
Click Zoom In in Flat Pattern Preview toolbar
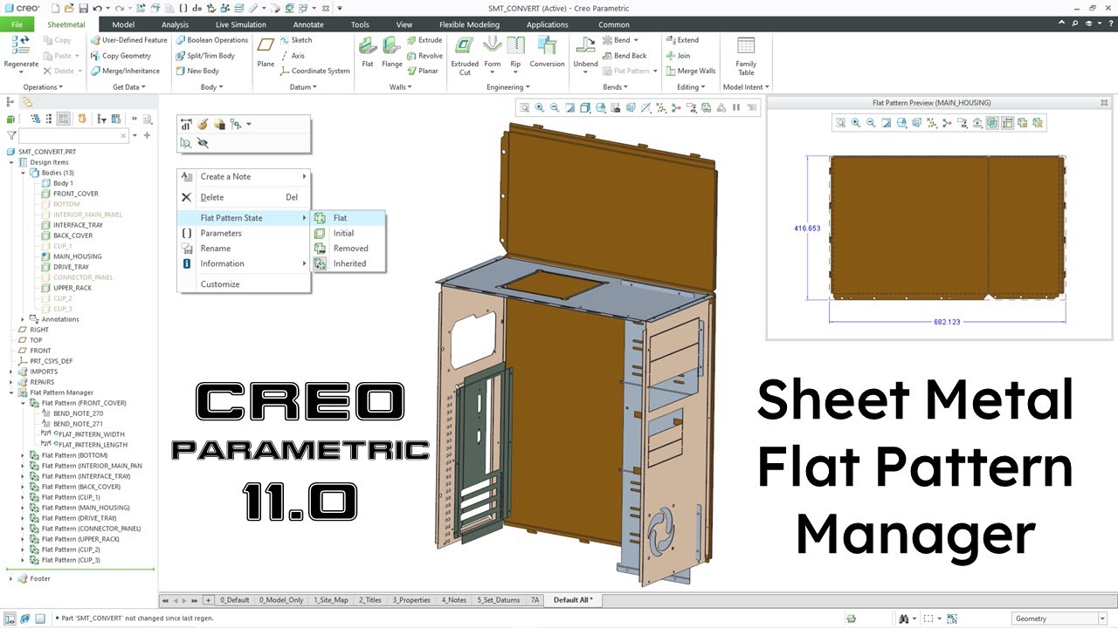pyautogui.click(x=856, y=123)
